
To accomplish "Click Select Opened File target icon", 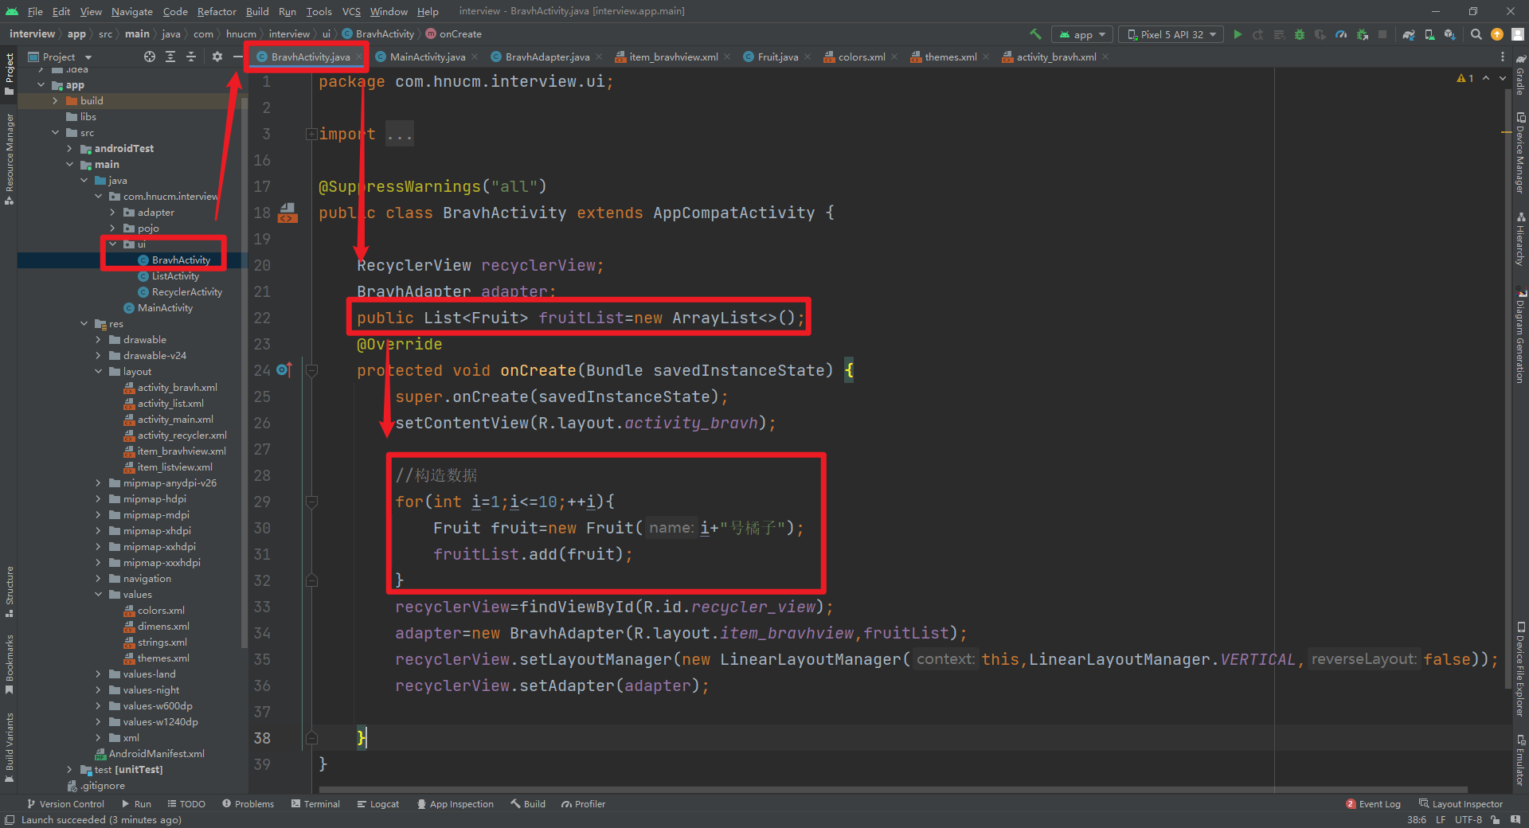I will click(x=150, y=57).
